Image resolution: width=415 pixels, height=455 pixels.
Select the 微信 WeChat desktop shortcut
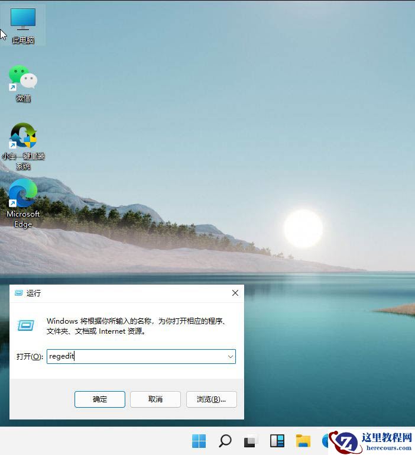[23, 83]
